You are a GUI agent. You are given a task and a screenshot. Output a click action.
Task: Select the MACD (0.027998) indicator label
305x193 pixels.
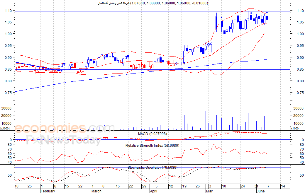152,134
